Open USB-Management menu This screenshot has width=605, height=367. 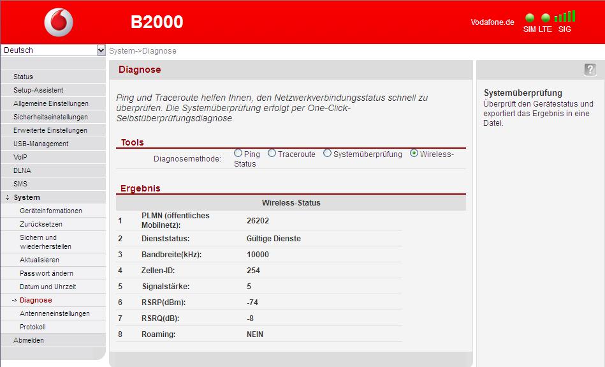click(54, 144)
